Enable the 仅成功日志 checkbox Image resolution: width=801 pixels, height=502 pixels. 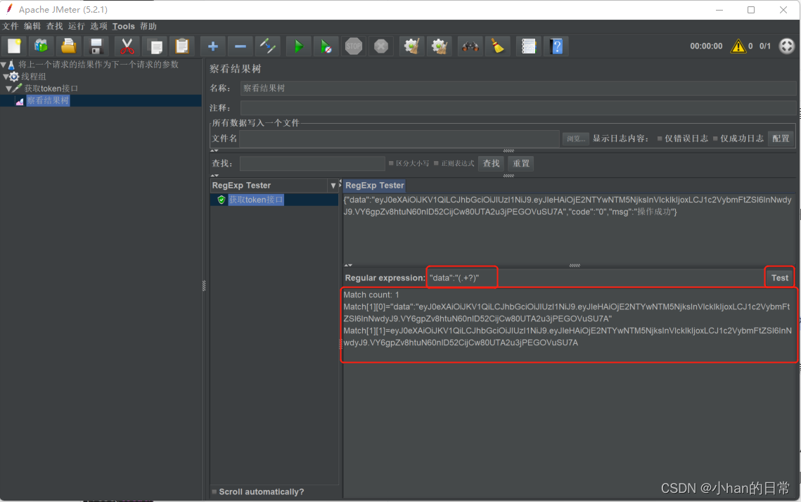coord(715,139)
